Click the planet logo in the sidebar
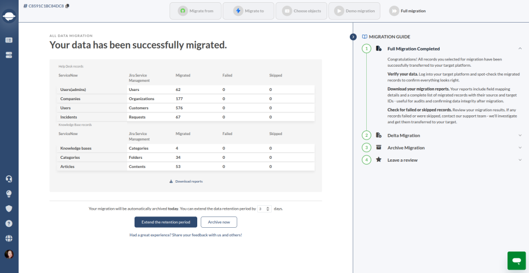This screenshot has width=529, height=273. [9, 16]
